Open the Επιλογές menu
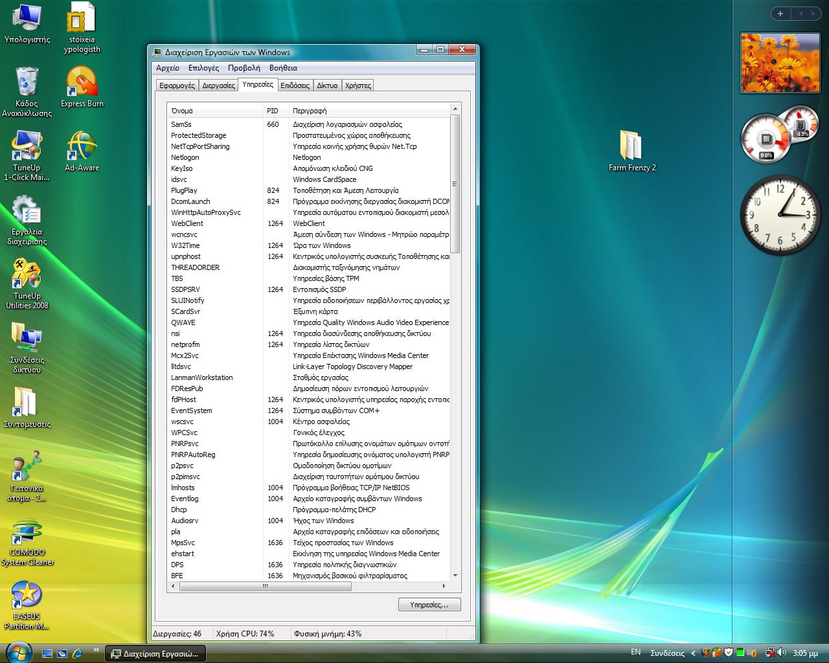This screenshot has width=829, height=663. tap(203, 68)
